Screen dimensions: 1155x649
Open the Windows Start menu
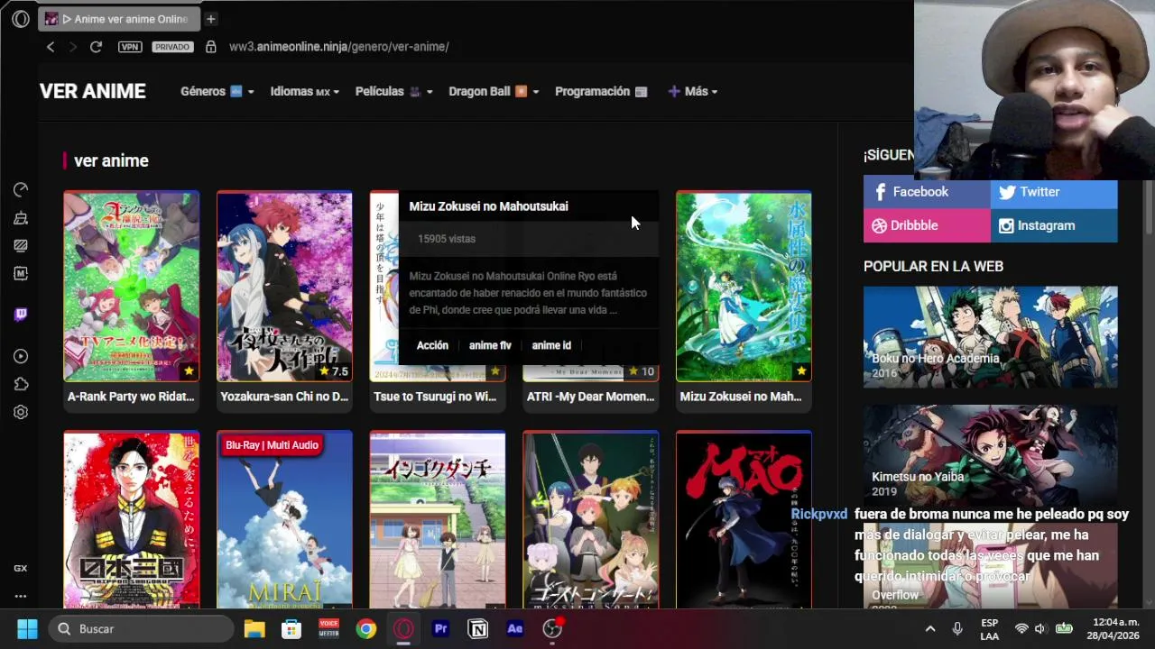pyautogui.click(x=27, y=628)
